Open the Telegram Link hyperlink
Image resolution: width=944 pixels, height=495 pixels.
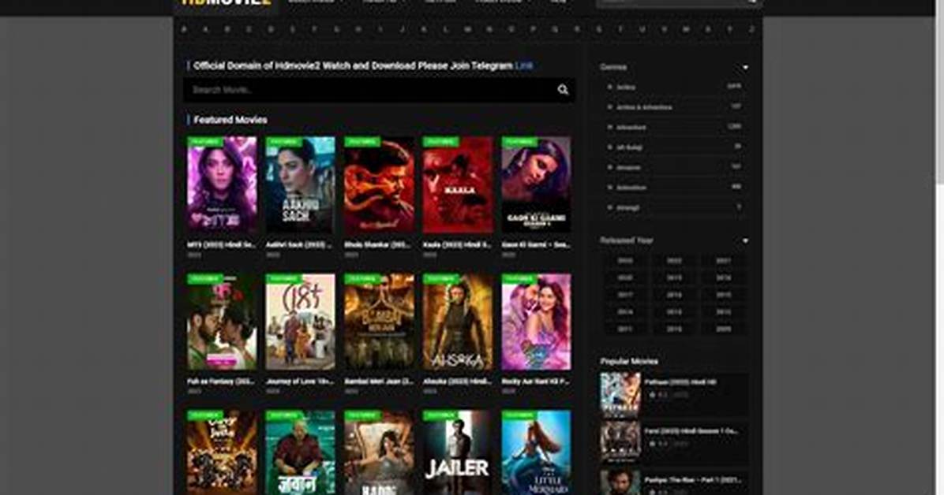pos(524,65)
